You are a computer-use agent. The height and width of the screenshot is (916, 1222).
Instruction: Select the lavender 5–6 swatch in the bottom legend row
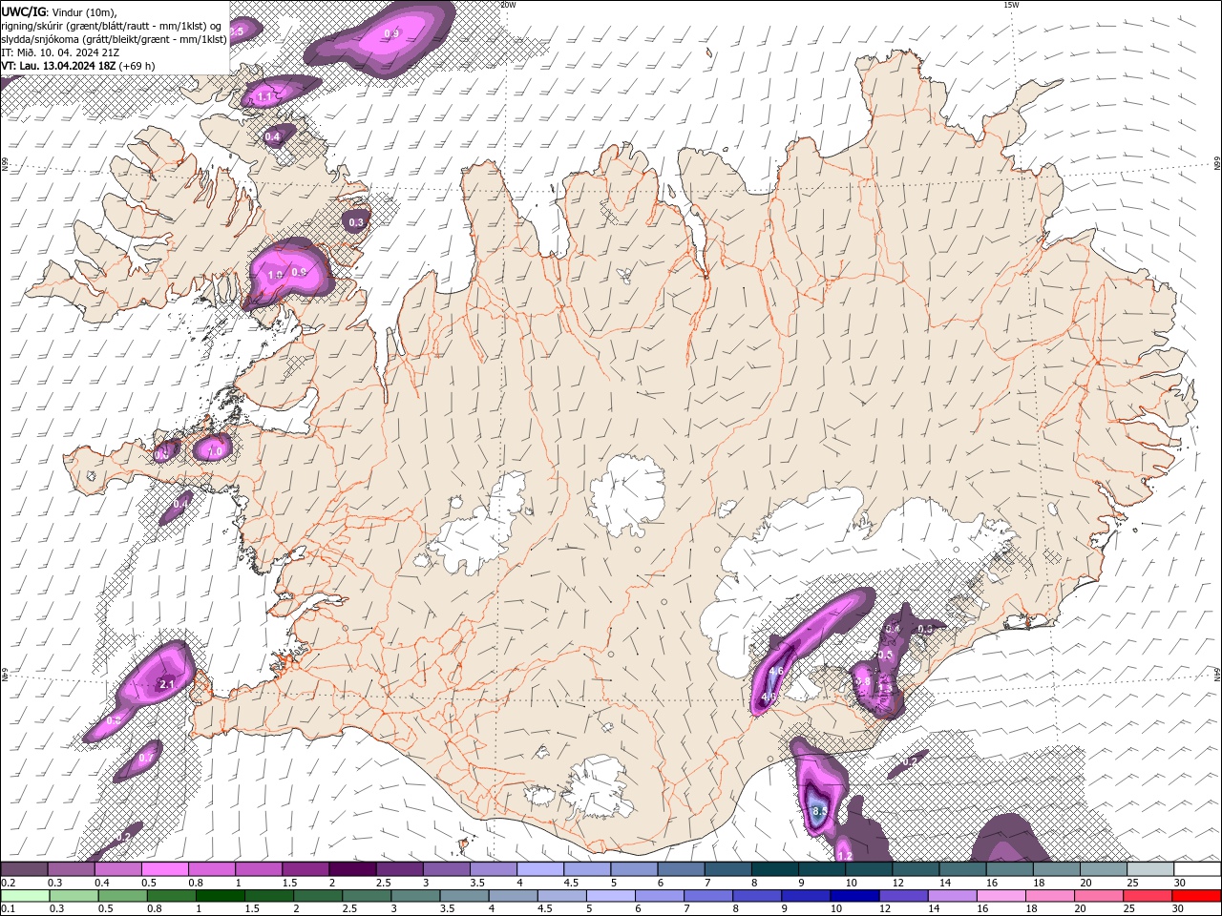[x=611, y=895]
